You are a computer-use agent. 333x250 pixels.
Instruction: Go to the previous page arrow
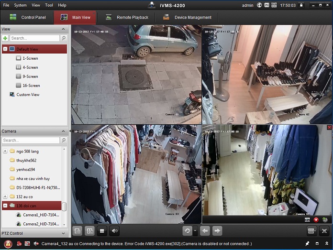pos(205,231)
